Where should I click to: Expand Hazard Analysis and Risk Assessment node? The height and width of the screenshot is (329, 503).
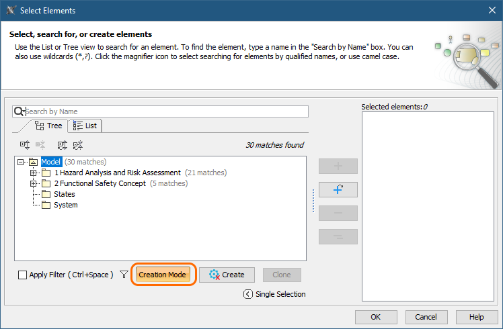coord(33,173)
